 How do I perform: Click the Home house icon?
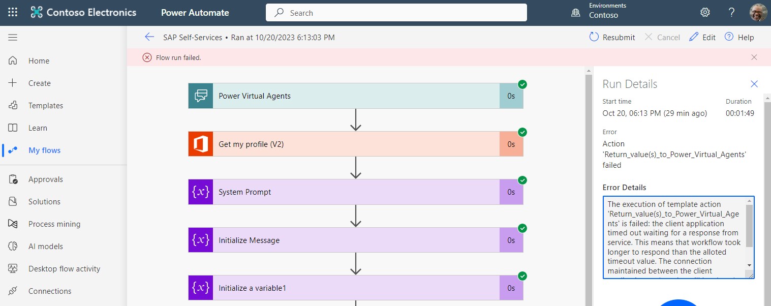pos(13,60)
